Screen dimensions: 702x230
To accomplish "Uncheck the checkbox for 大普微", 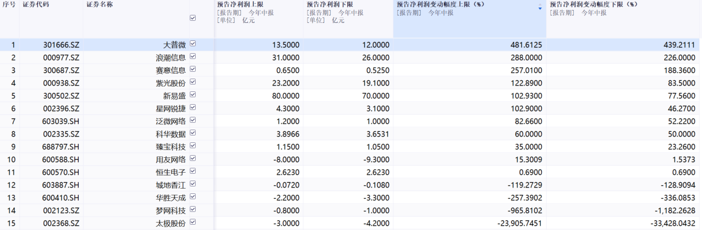I will point(193,44).
